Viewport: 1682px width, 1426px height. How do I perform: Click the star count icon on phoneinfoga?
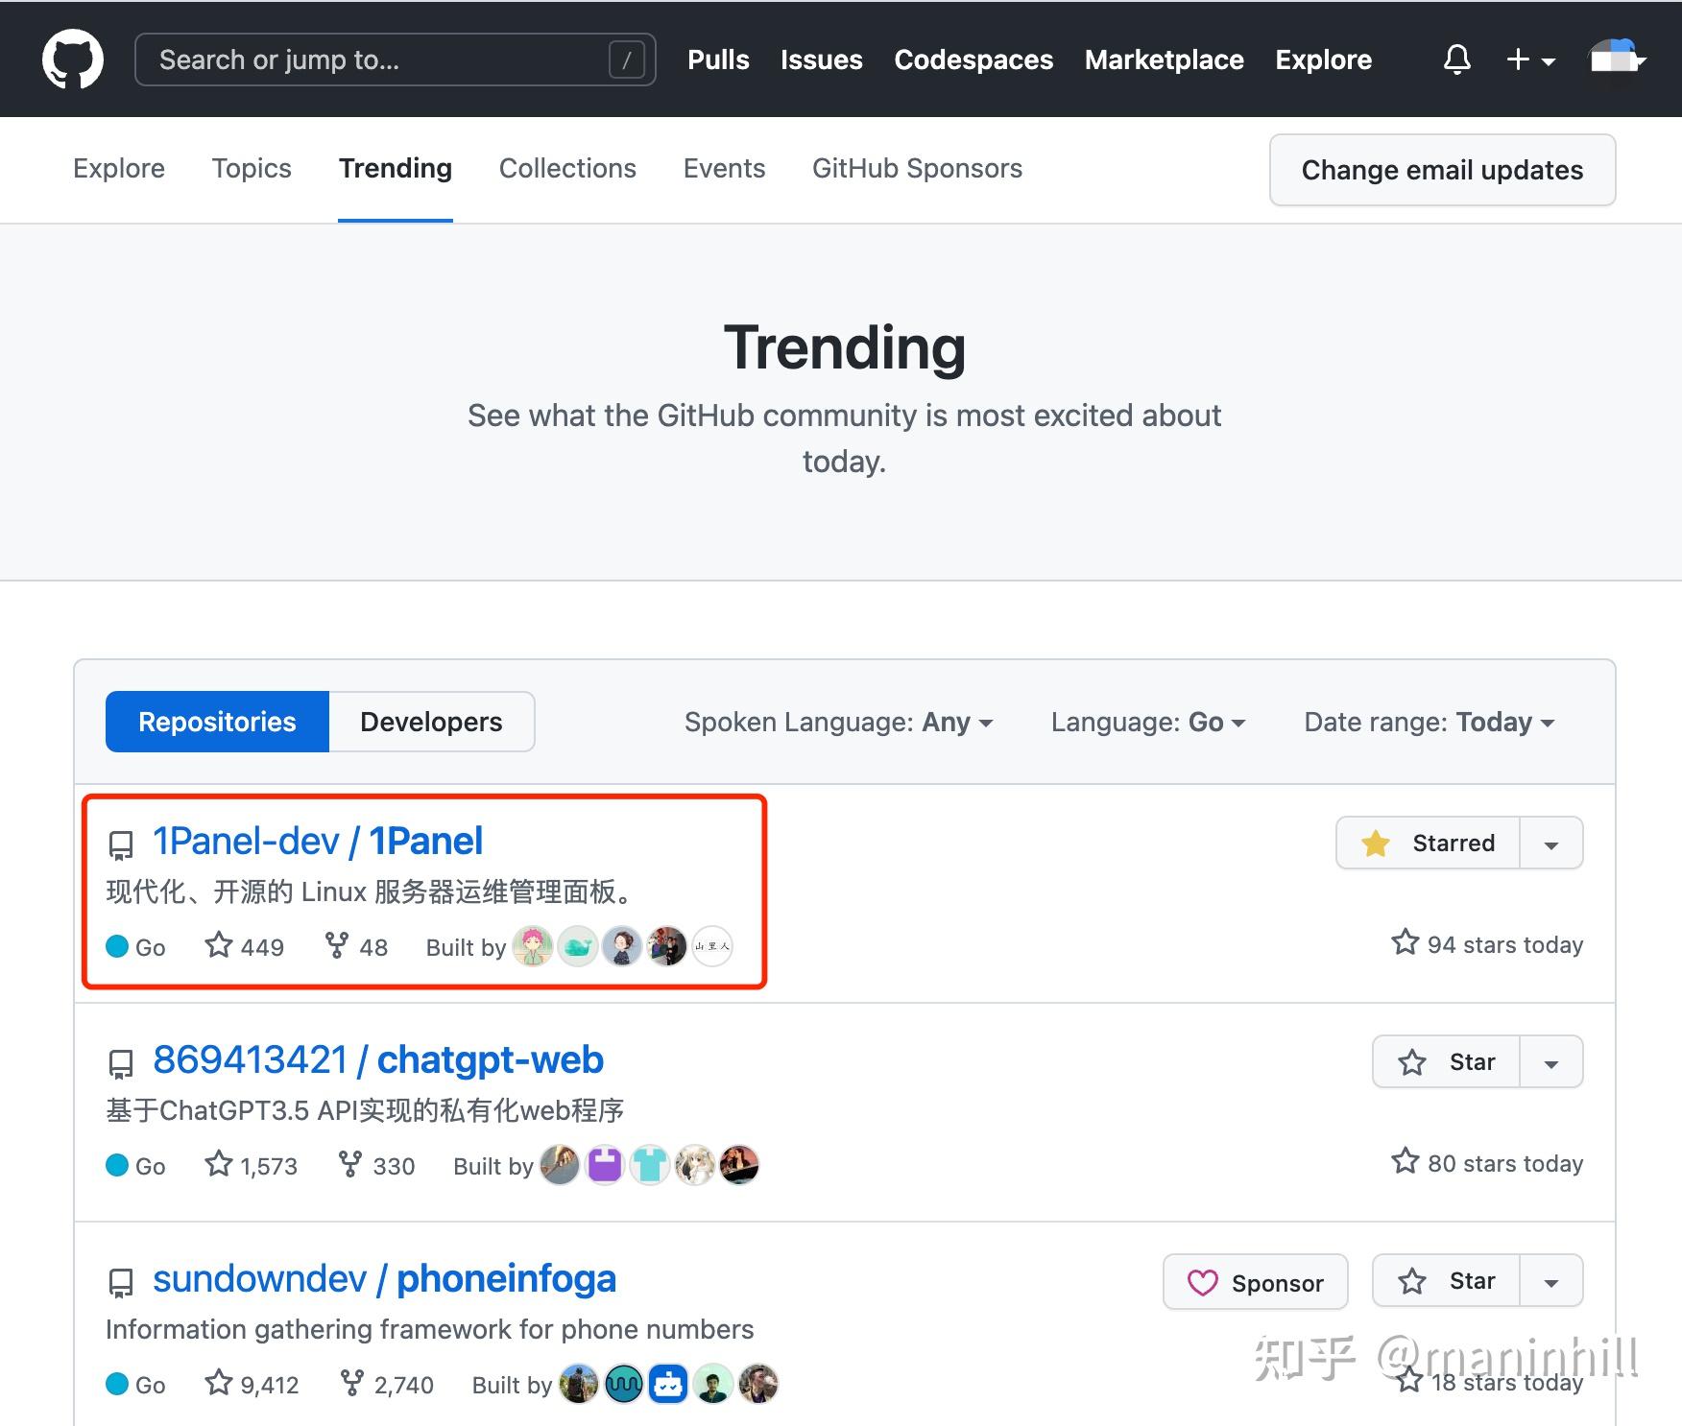[x=218, y=1383]
